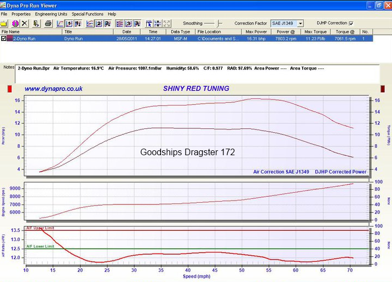Open the Correction Factor SAE J1349 dropdown
The width and height of the screenshot is (392, 282).
301,23
